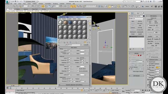Image resolution: width=168 pixels, height=94 pixels.
Task: Click Get Material icon in Material Editor
Action: [59, 42]
